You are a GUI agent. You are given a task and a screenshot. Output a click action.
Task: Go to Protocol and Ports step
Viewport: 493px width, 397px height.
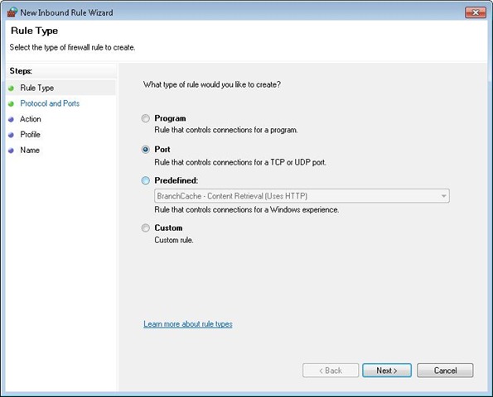[x=50, y=103]
